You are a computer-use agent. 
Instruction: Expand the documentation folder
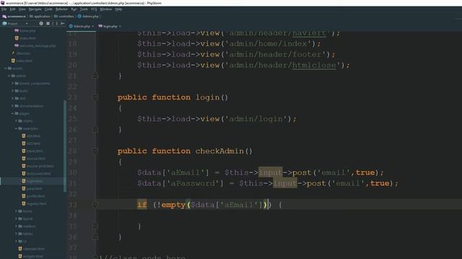(x=13, y=106)
